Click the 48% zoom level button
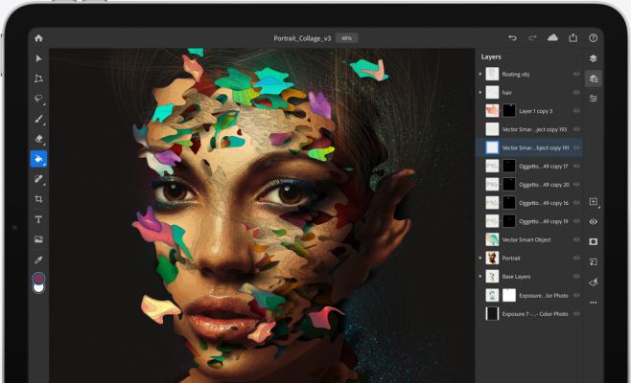 (x=345, y=37)
